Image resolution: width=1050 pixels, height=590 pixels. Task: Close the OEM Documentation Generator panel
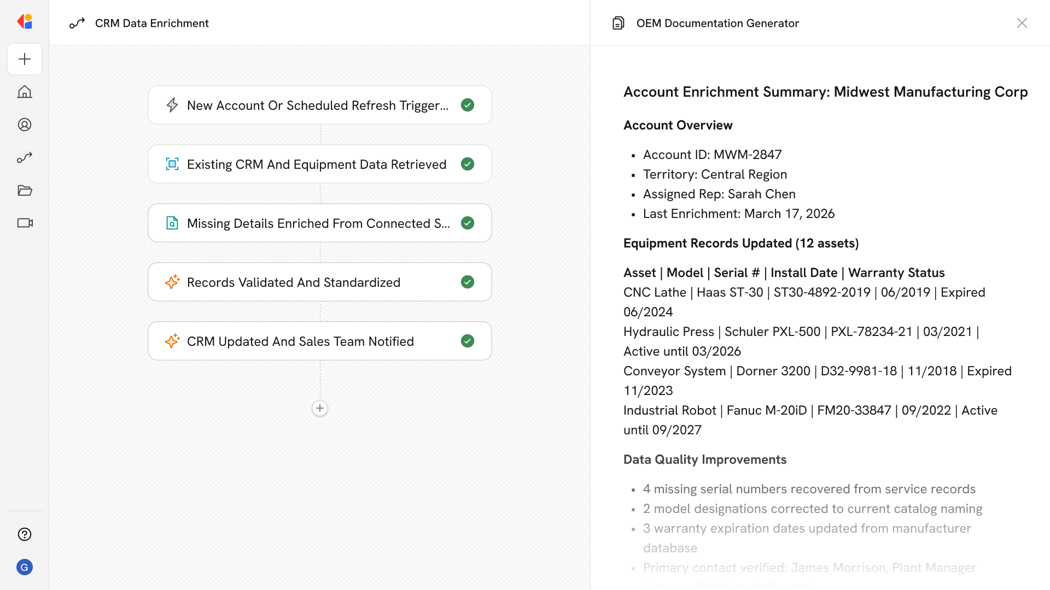point(1022,23)
